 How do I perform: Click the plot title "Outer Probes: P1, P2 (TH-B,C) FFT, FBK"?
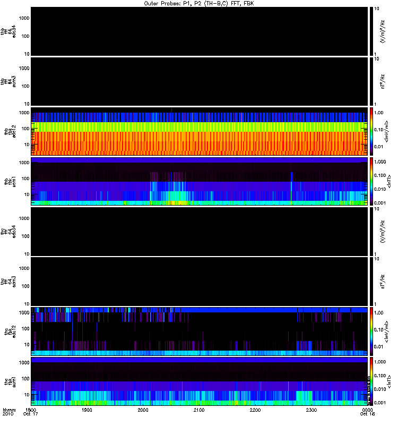point(199,4)
